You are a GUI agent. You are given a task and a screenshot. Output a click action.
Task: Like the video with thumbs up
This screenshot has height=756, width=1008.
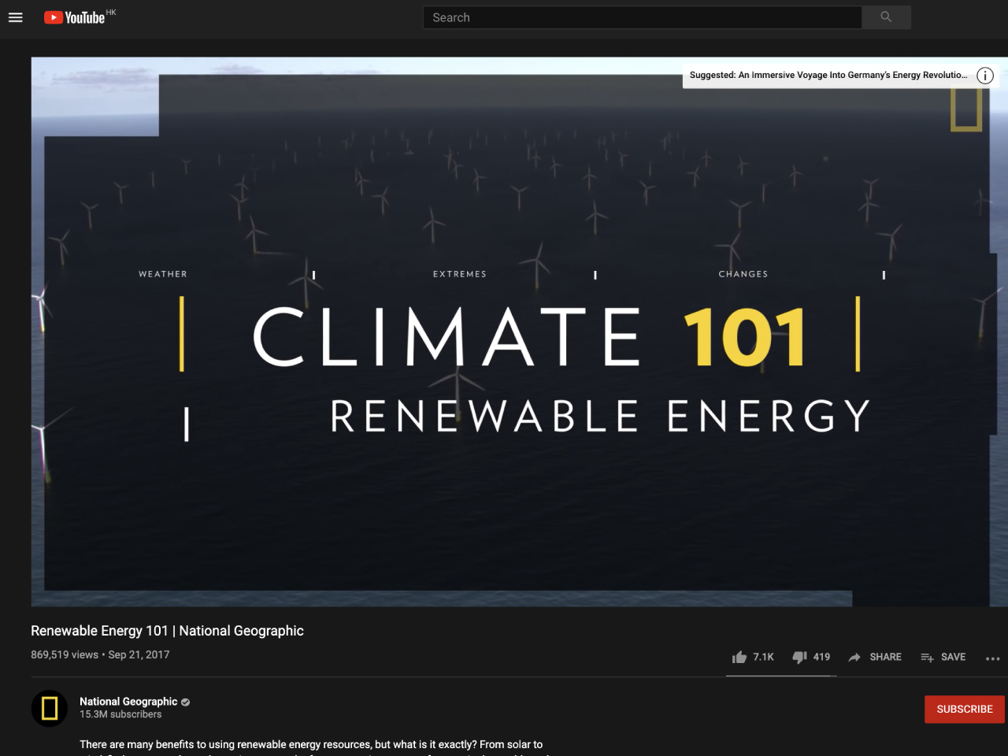click(739, 657)
